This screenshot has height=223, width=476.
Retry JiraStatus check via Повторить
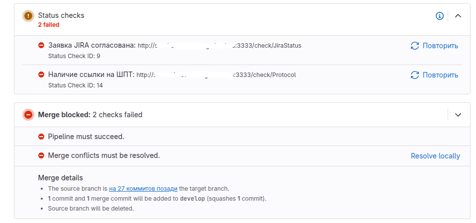441,46
